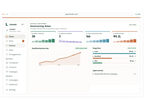The width and height of the screenshot is (144, 108).
Task: Open the Contacts records page
Action: coord(15,67)
